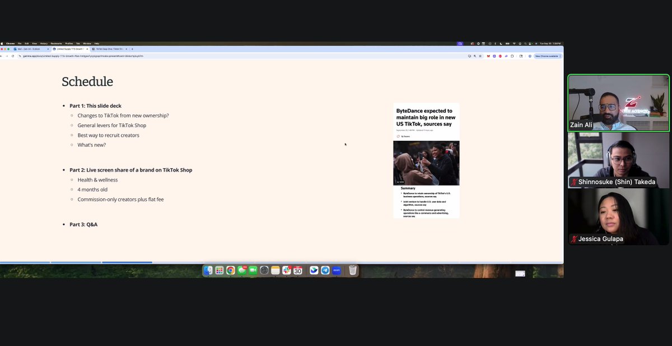The image size is (672, 346).
Task: Click the TikTok users photo in article
Action: 426,163
